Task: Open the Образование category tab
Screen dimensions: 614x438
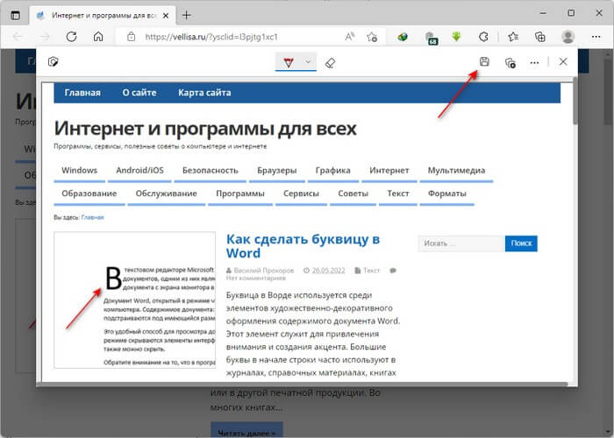Action: (x=89, y=194)
